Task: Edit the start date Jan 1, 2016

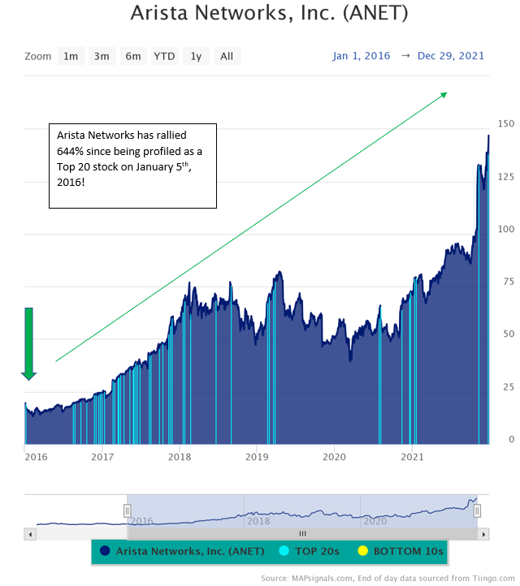Action: pyautogui.click(x=362, y=56)
